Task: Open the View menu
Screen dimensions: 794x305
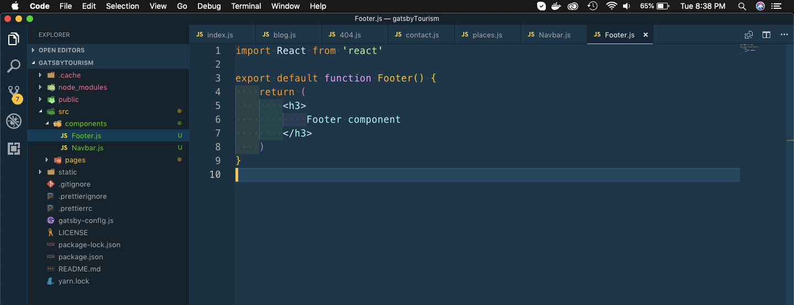Action: pyautogui.click(x=158, y=6)
